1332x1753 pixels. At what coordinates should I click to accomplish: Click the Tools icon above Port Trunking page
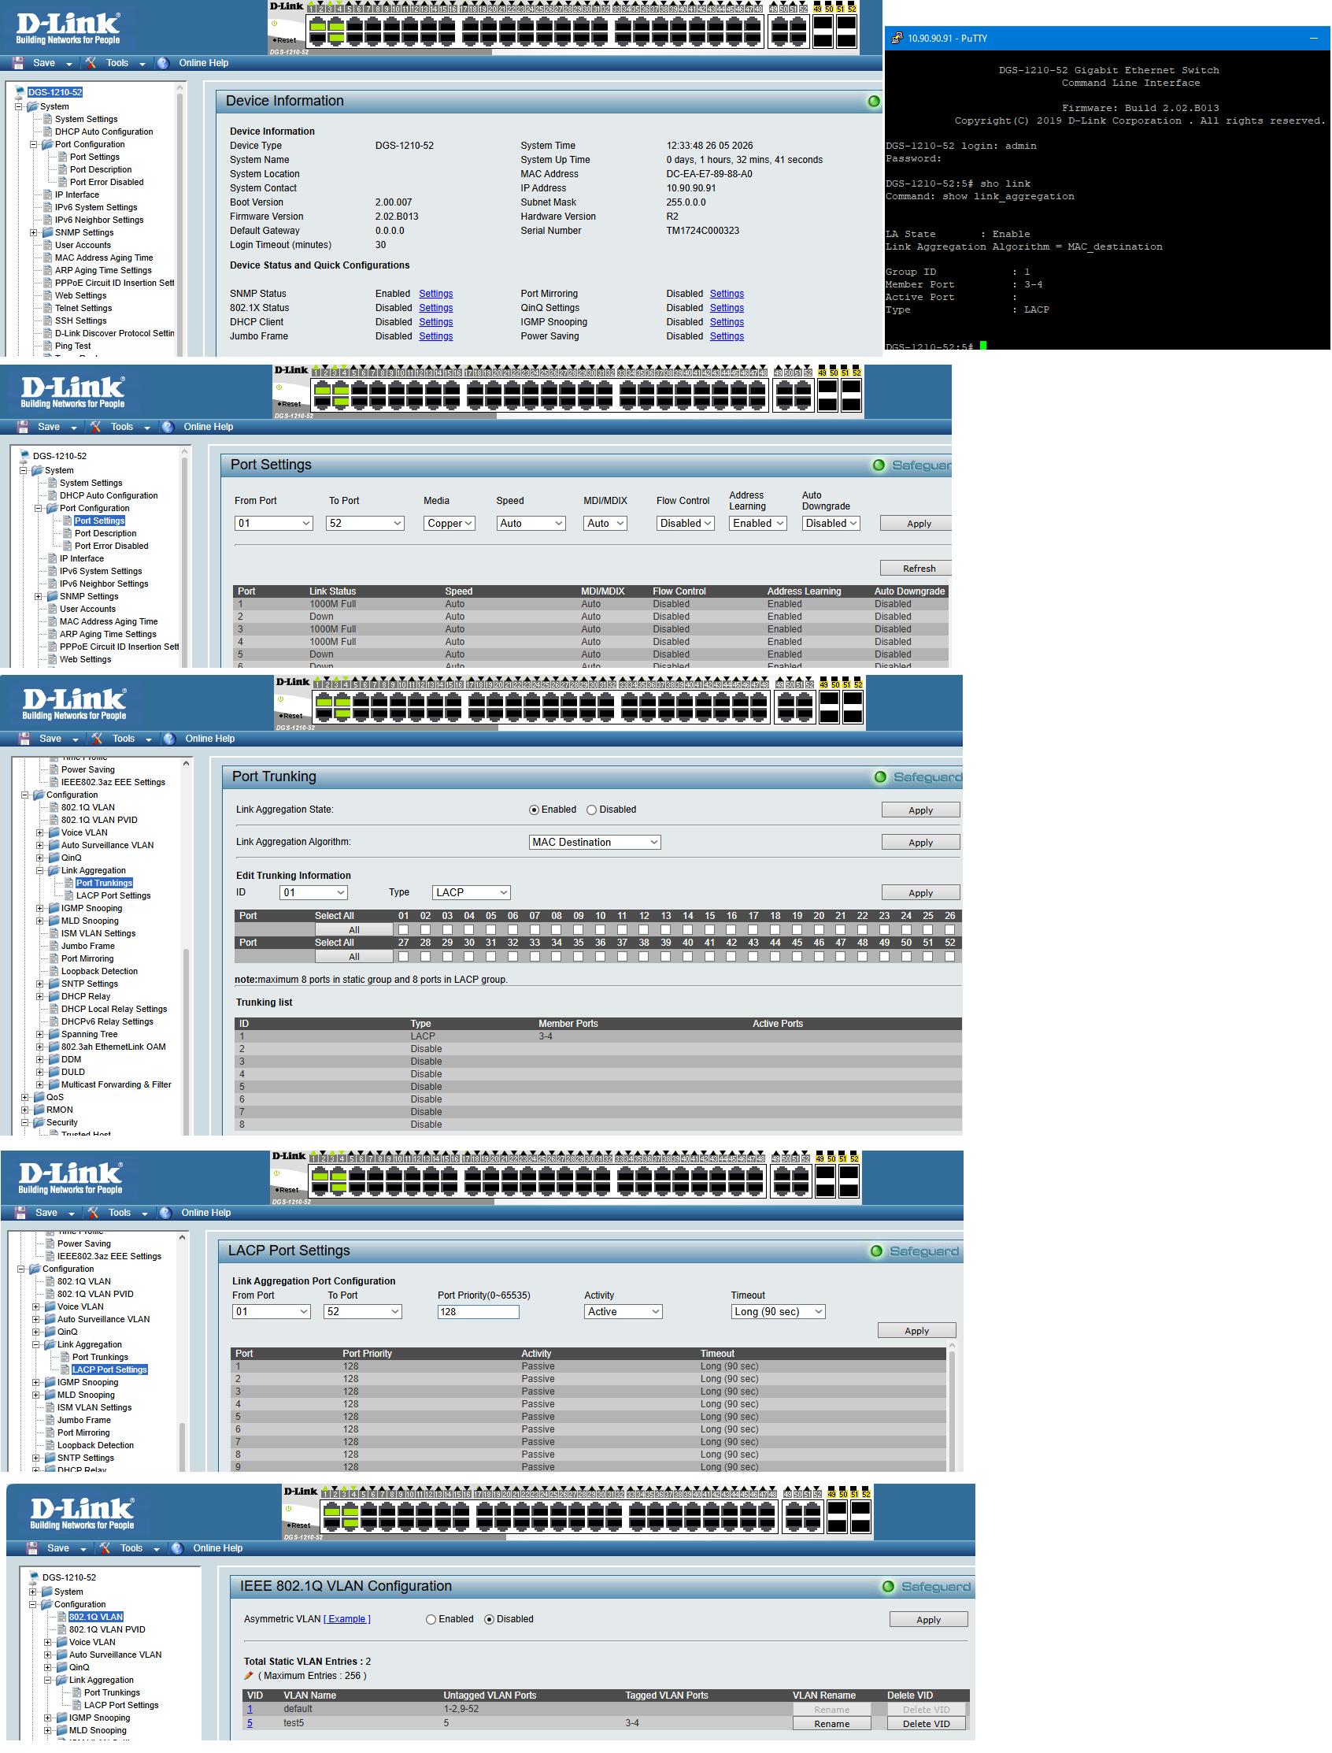pyautogui.click(x=98, y=739)
